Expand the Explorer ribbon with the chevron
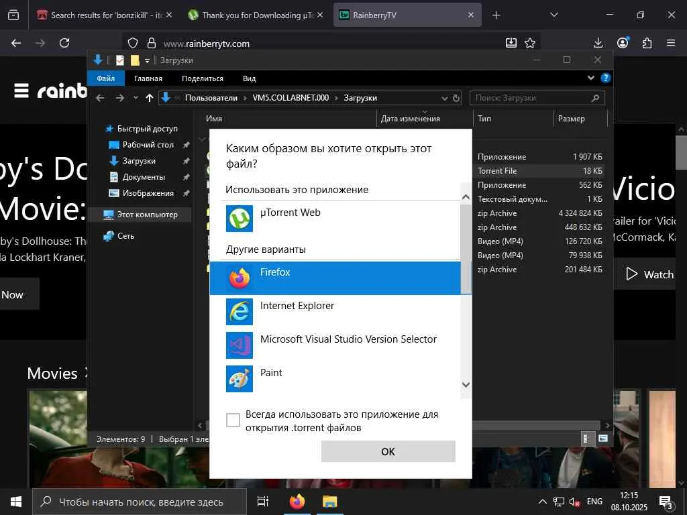The width and height of the screenshot is (687, 515). [x=590, y=78]
